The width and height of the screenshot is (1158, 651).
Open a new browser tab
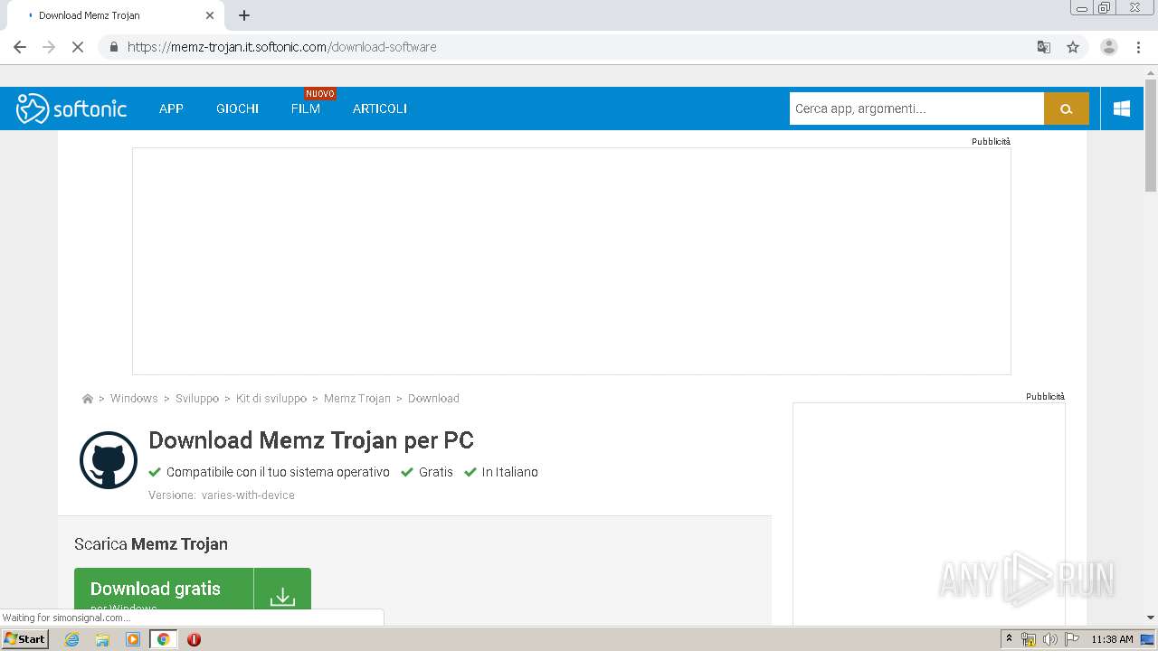click(x=244, y=15)
